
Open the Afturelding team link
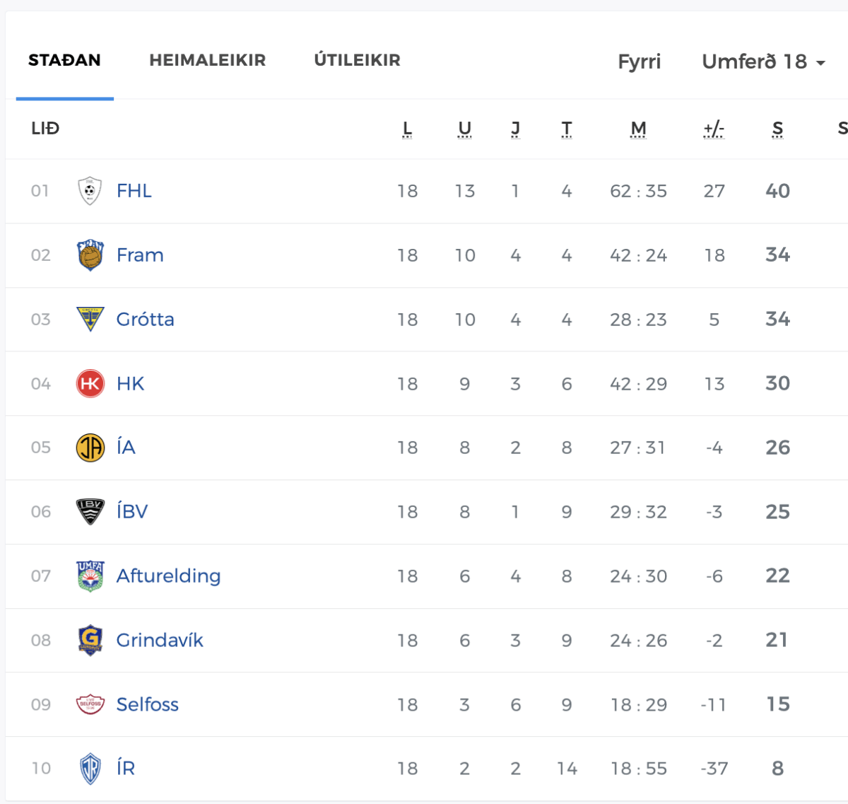[x=168, y=576]
